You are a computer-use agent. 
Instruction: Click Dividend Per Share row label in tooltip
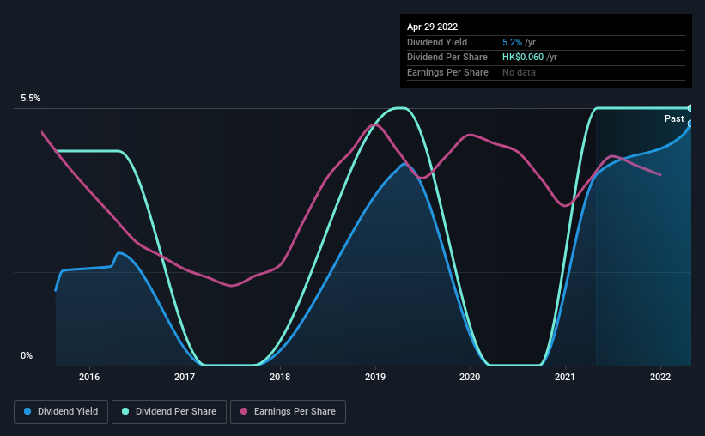(x=447, y=58)
